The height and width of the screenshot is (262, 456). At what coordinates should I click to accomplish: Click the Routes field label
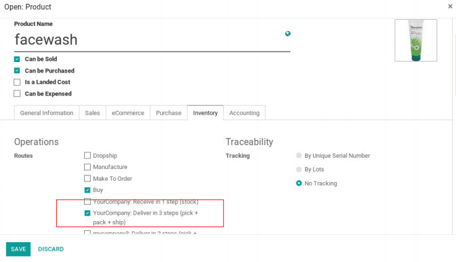tap(23, 156)
